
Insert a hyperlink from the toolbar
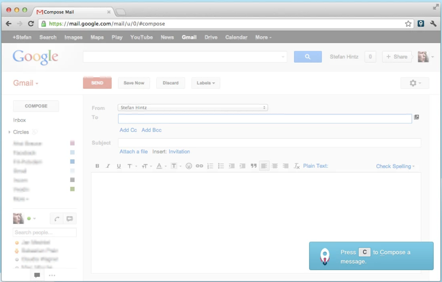(199, 166)
